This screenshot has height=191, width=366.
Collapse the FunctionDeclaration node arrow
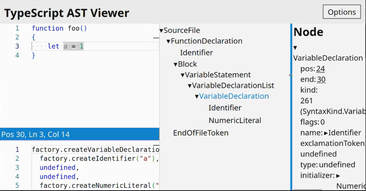point(168,41)
